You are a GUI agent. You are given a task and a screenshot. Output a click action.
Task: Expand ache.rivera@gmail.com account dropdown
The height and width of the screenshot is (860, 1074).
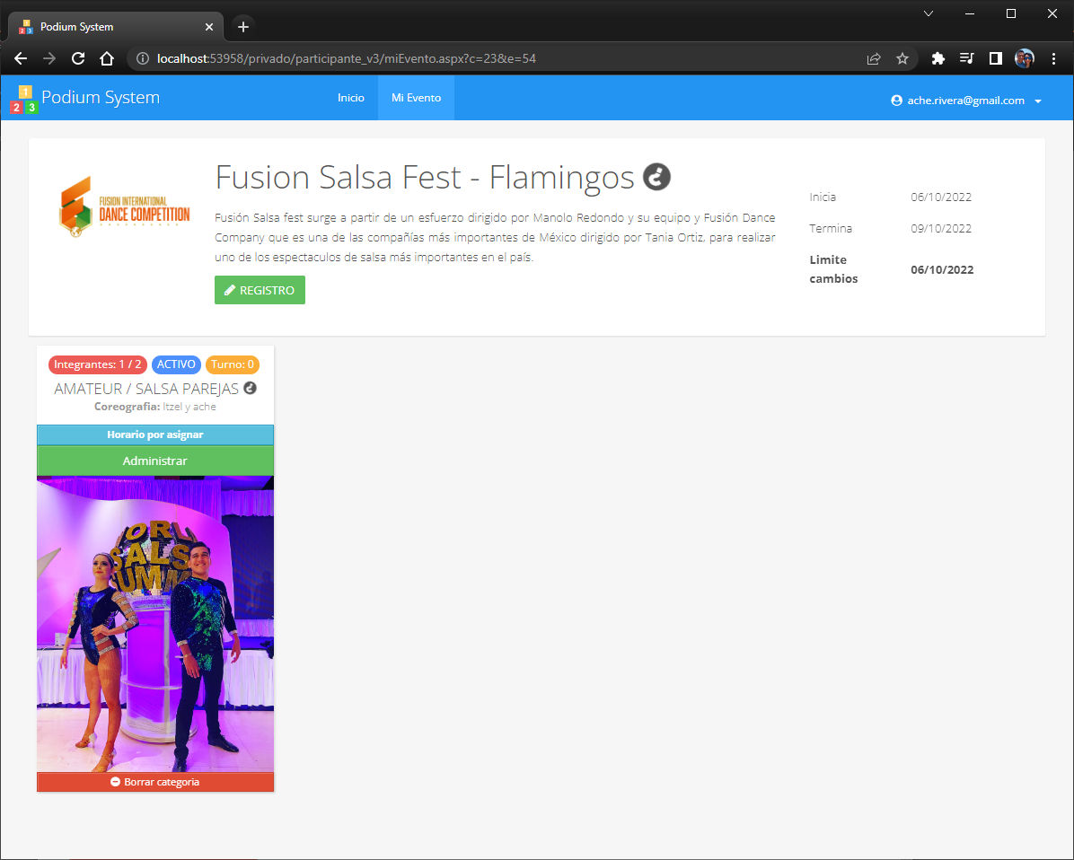(965, 100)
